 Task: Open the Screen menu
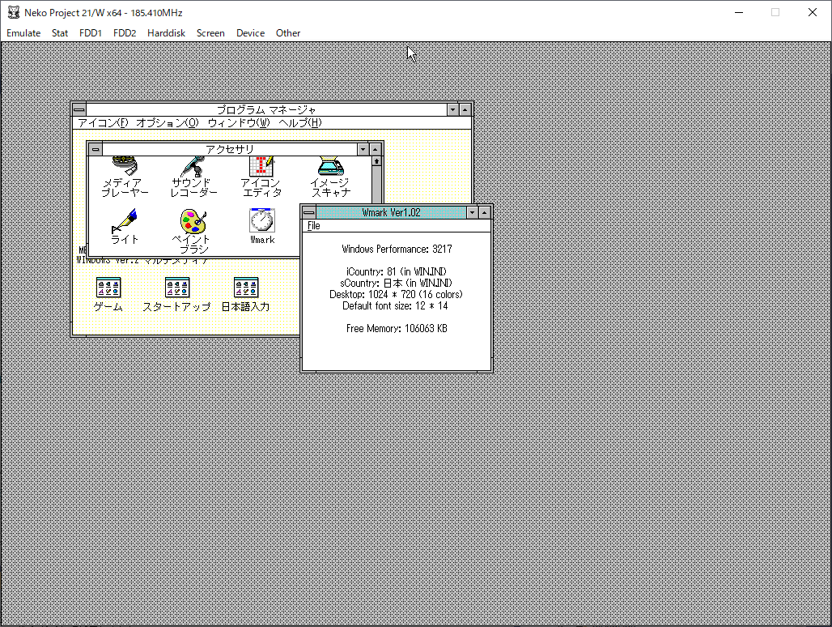tap(210, 33)
